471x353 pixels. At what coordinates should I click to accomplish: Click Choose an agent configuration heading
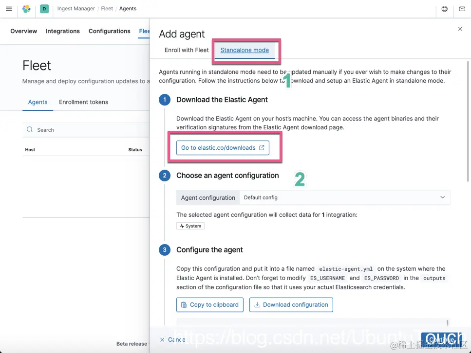[227, 176]
